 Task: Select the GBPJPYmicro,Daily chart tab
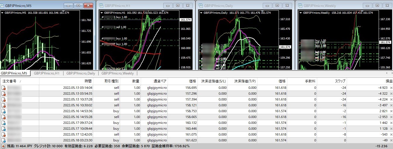(80, 73)
